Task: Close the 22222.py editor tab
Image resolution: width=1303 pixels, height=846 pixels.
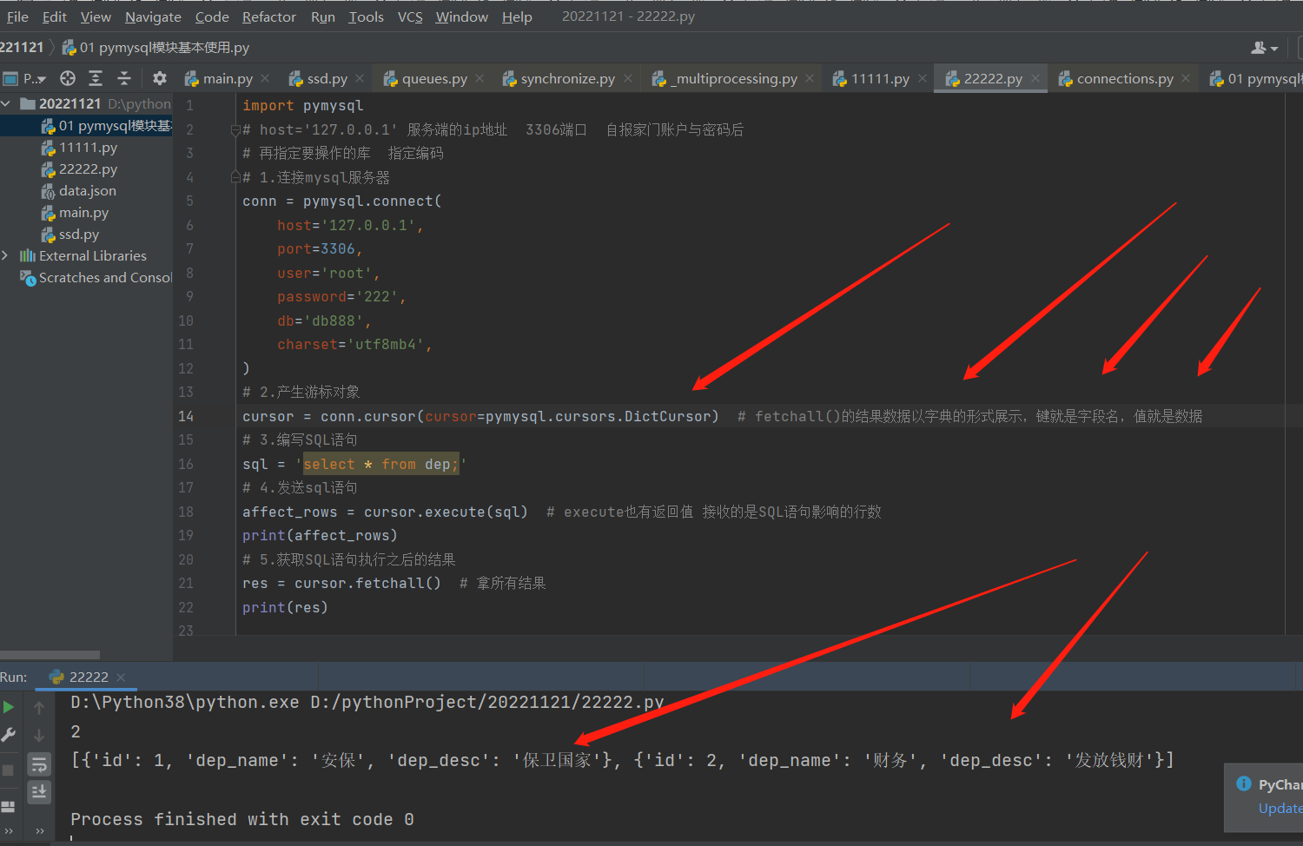Action: coord(1035,78)
